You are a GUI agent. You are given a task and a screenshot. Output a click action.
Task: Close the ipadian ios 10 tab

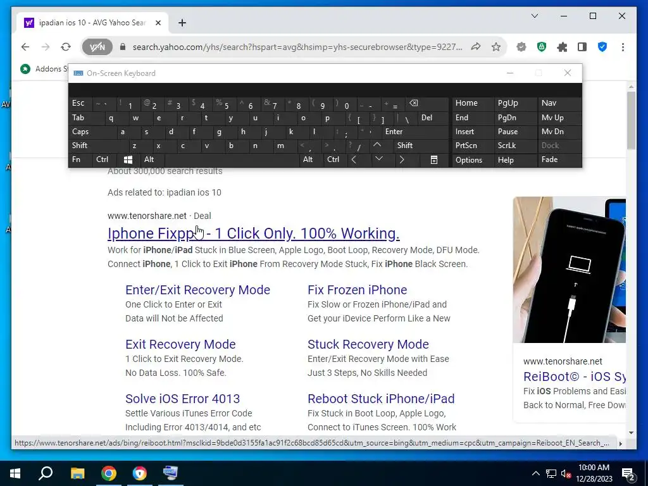[x=158, y=23]
